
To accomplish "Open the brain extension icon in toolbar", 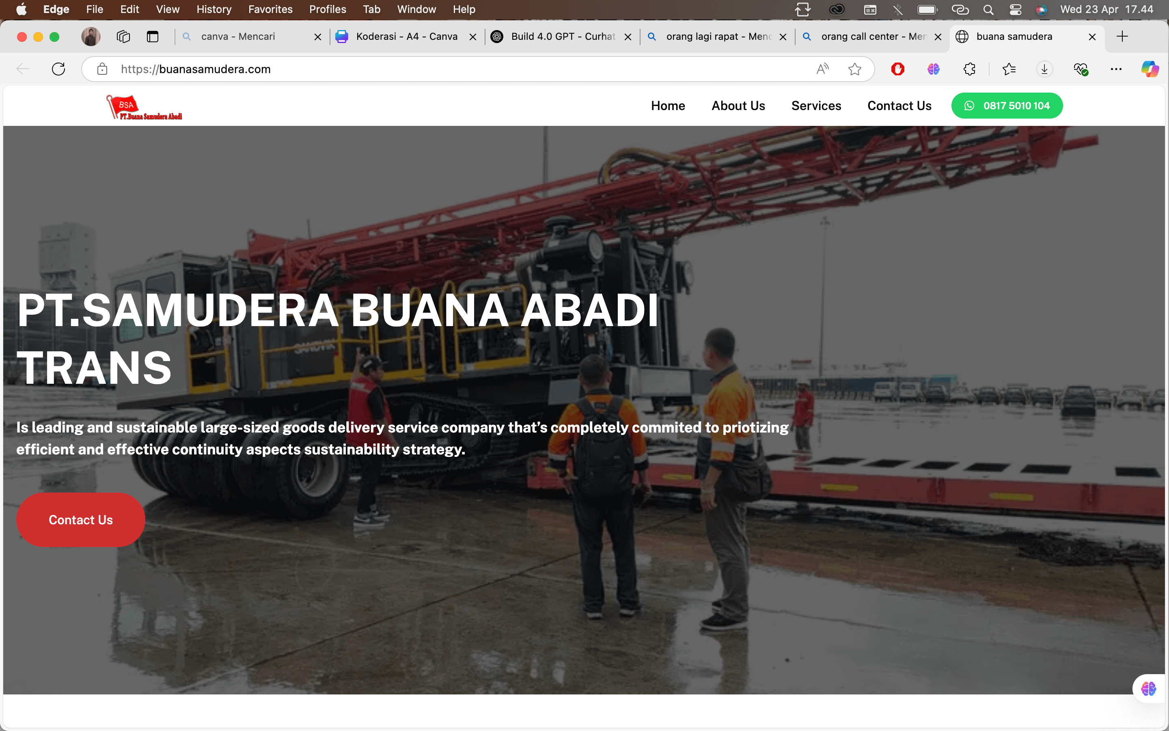I will pos(933,69).
